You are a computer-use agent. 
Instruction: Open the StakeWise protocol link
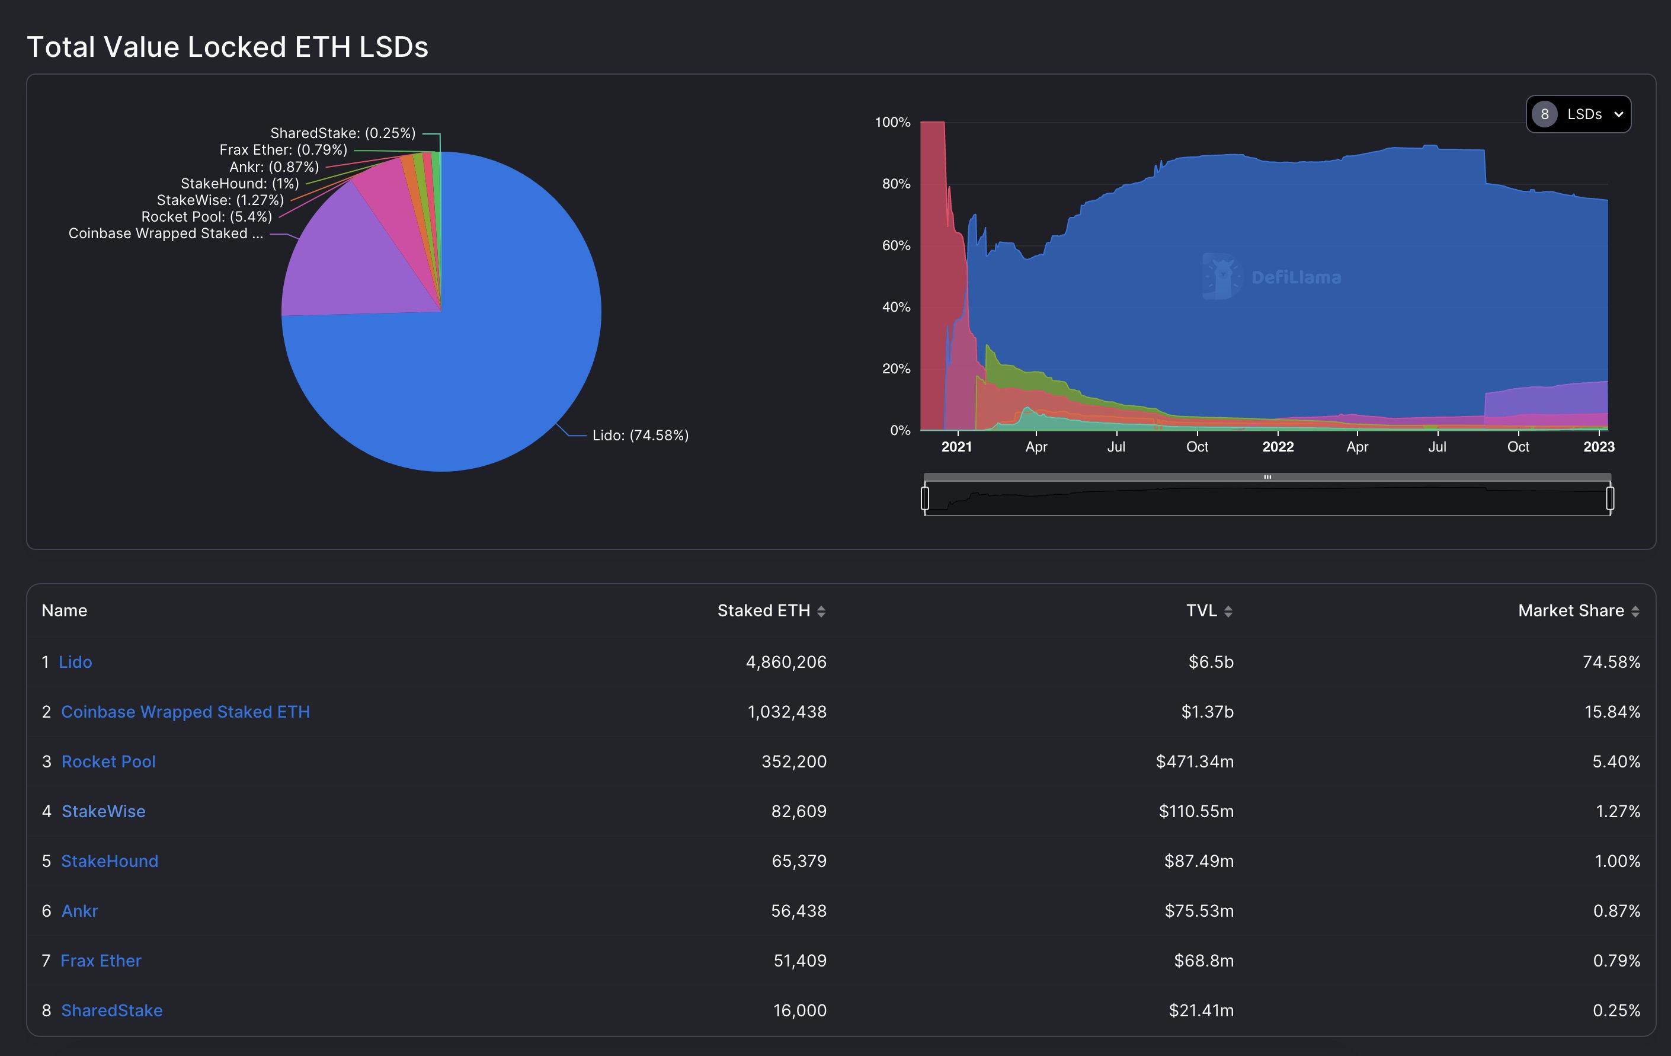click(103, 811)
